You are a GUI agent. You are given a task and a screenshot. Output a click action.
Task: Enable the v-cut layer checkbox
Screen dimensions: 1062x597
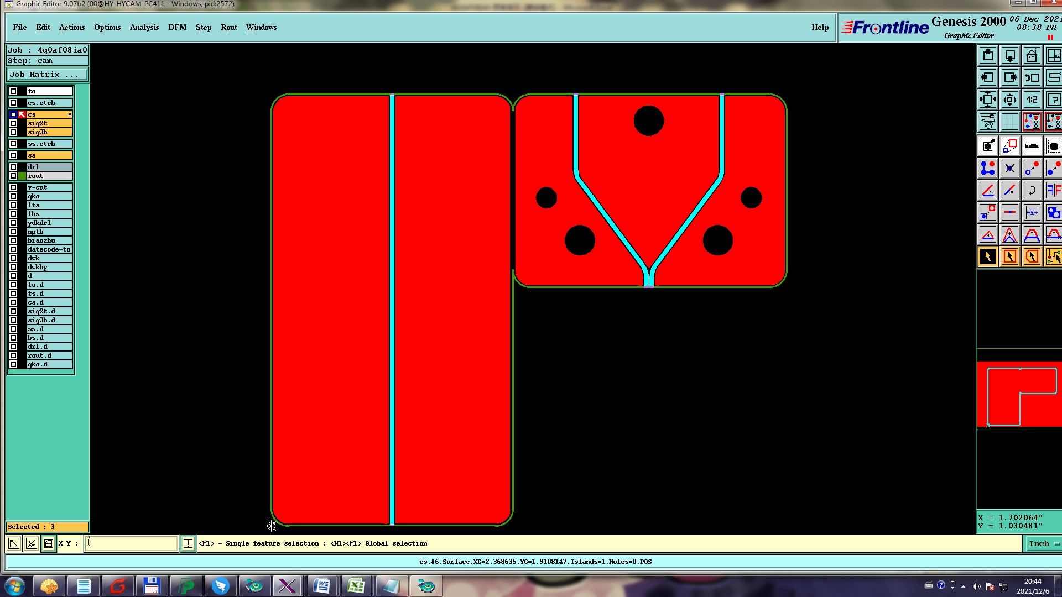point(13,187)
